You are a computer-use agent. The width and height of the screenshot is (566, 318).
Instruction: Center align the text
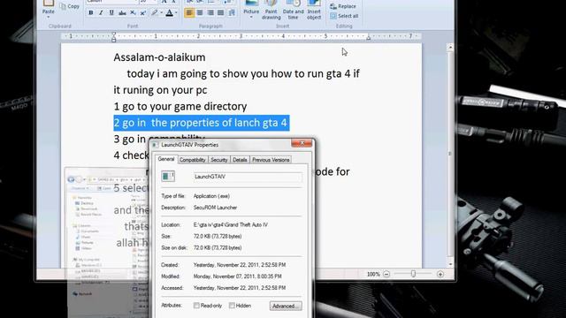[x=200, y=13]
